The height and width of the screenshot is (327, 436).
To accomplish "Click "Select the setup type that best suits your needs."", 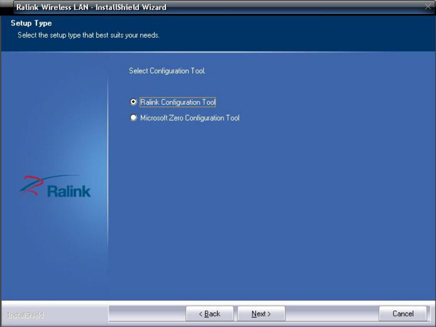I will (88, 35).
